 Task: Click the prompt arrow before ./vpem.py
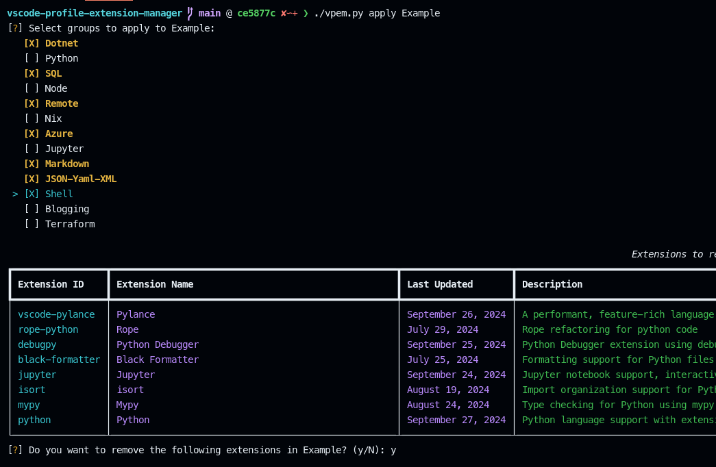click(306, 13)
